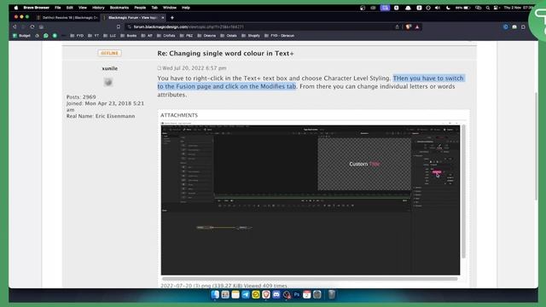Open Notes app from the Dock
546x307 pixels.
click(x=235, y=295)
